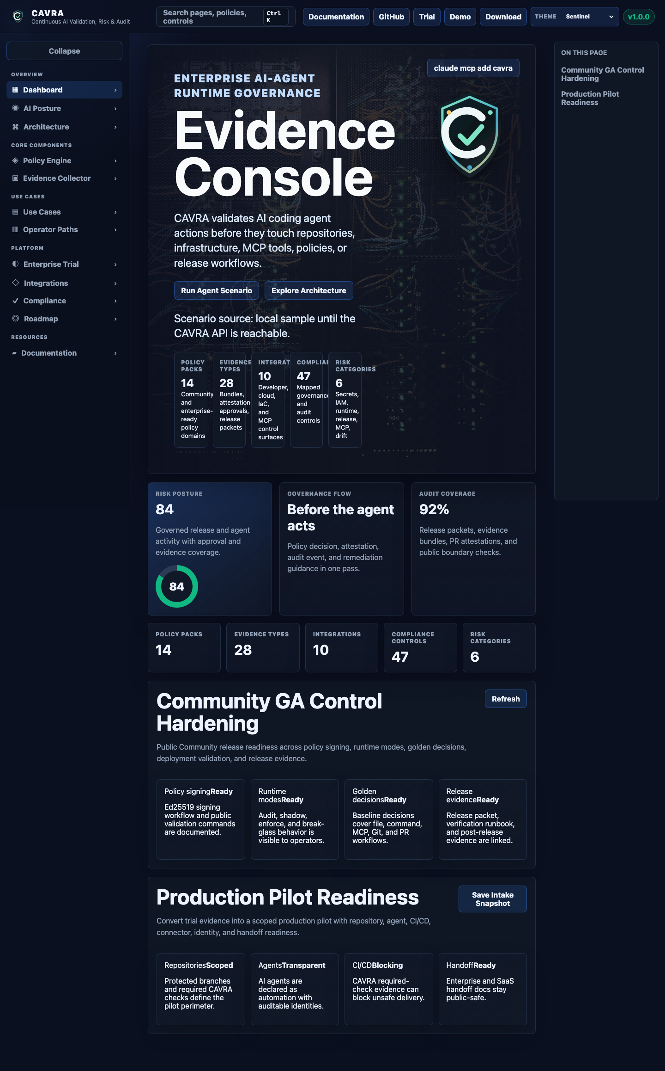Expand the Use Cases chevron

click(115, 212)
